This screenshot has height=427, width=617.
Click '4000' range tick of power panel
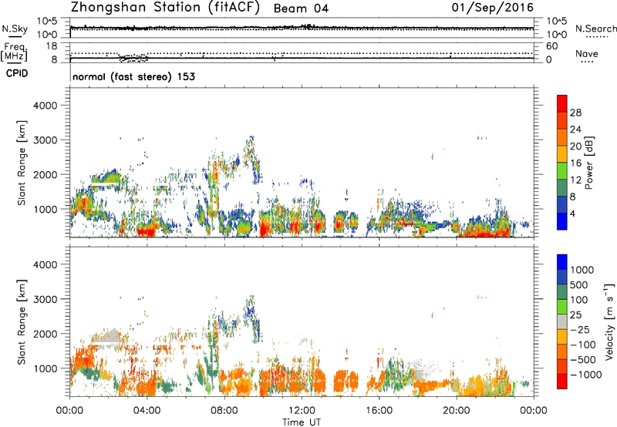(45, 106)
